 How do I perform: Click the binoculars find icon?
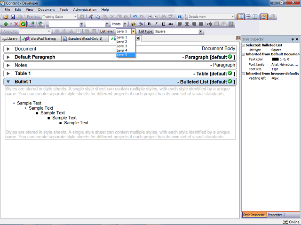coord(164,17)
